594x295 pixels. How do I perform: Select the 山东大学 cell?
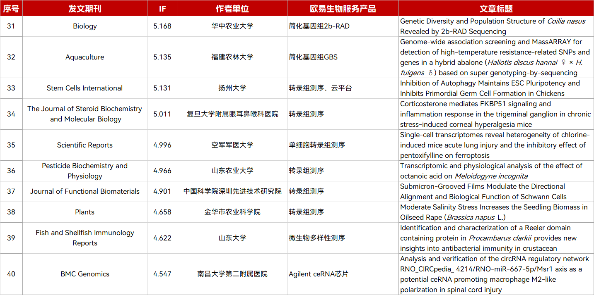232,238
